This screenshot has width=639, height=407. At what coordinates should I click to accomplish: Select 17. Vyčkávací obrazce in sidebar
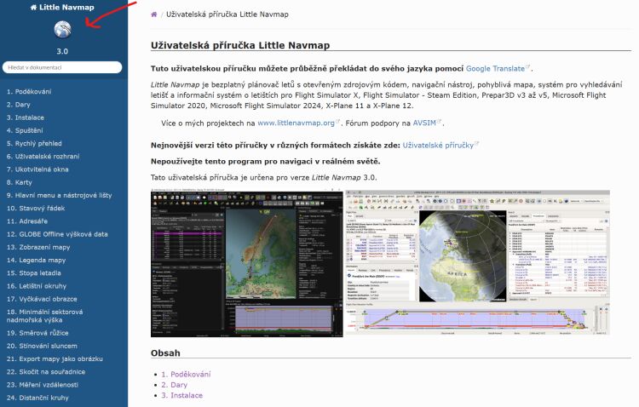(42, 299)
